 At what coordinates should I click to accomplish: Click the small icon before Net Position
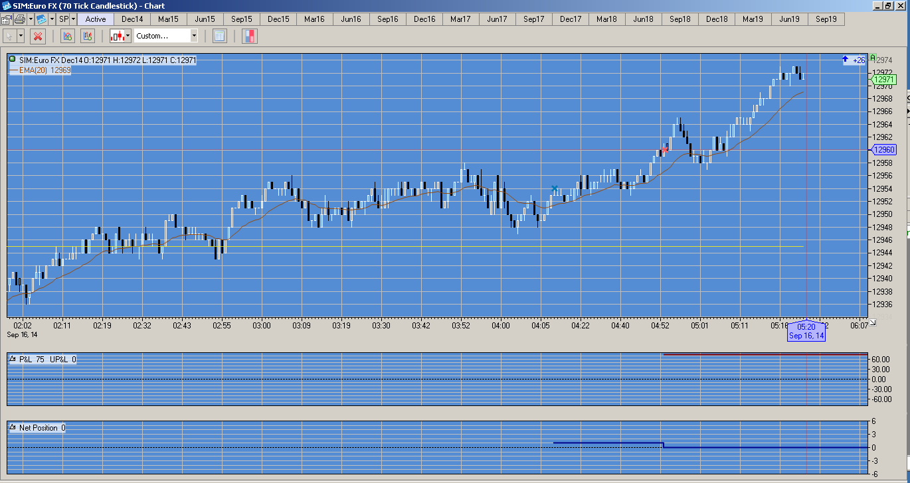13,428
